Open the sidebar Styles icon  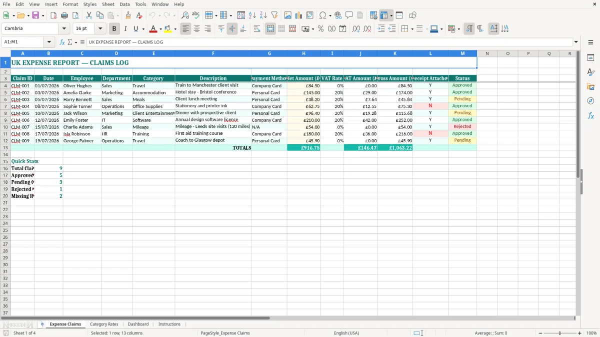click(590, 72)
